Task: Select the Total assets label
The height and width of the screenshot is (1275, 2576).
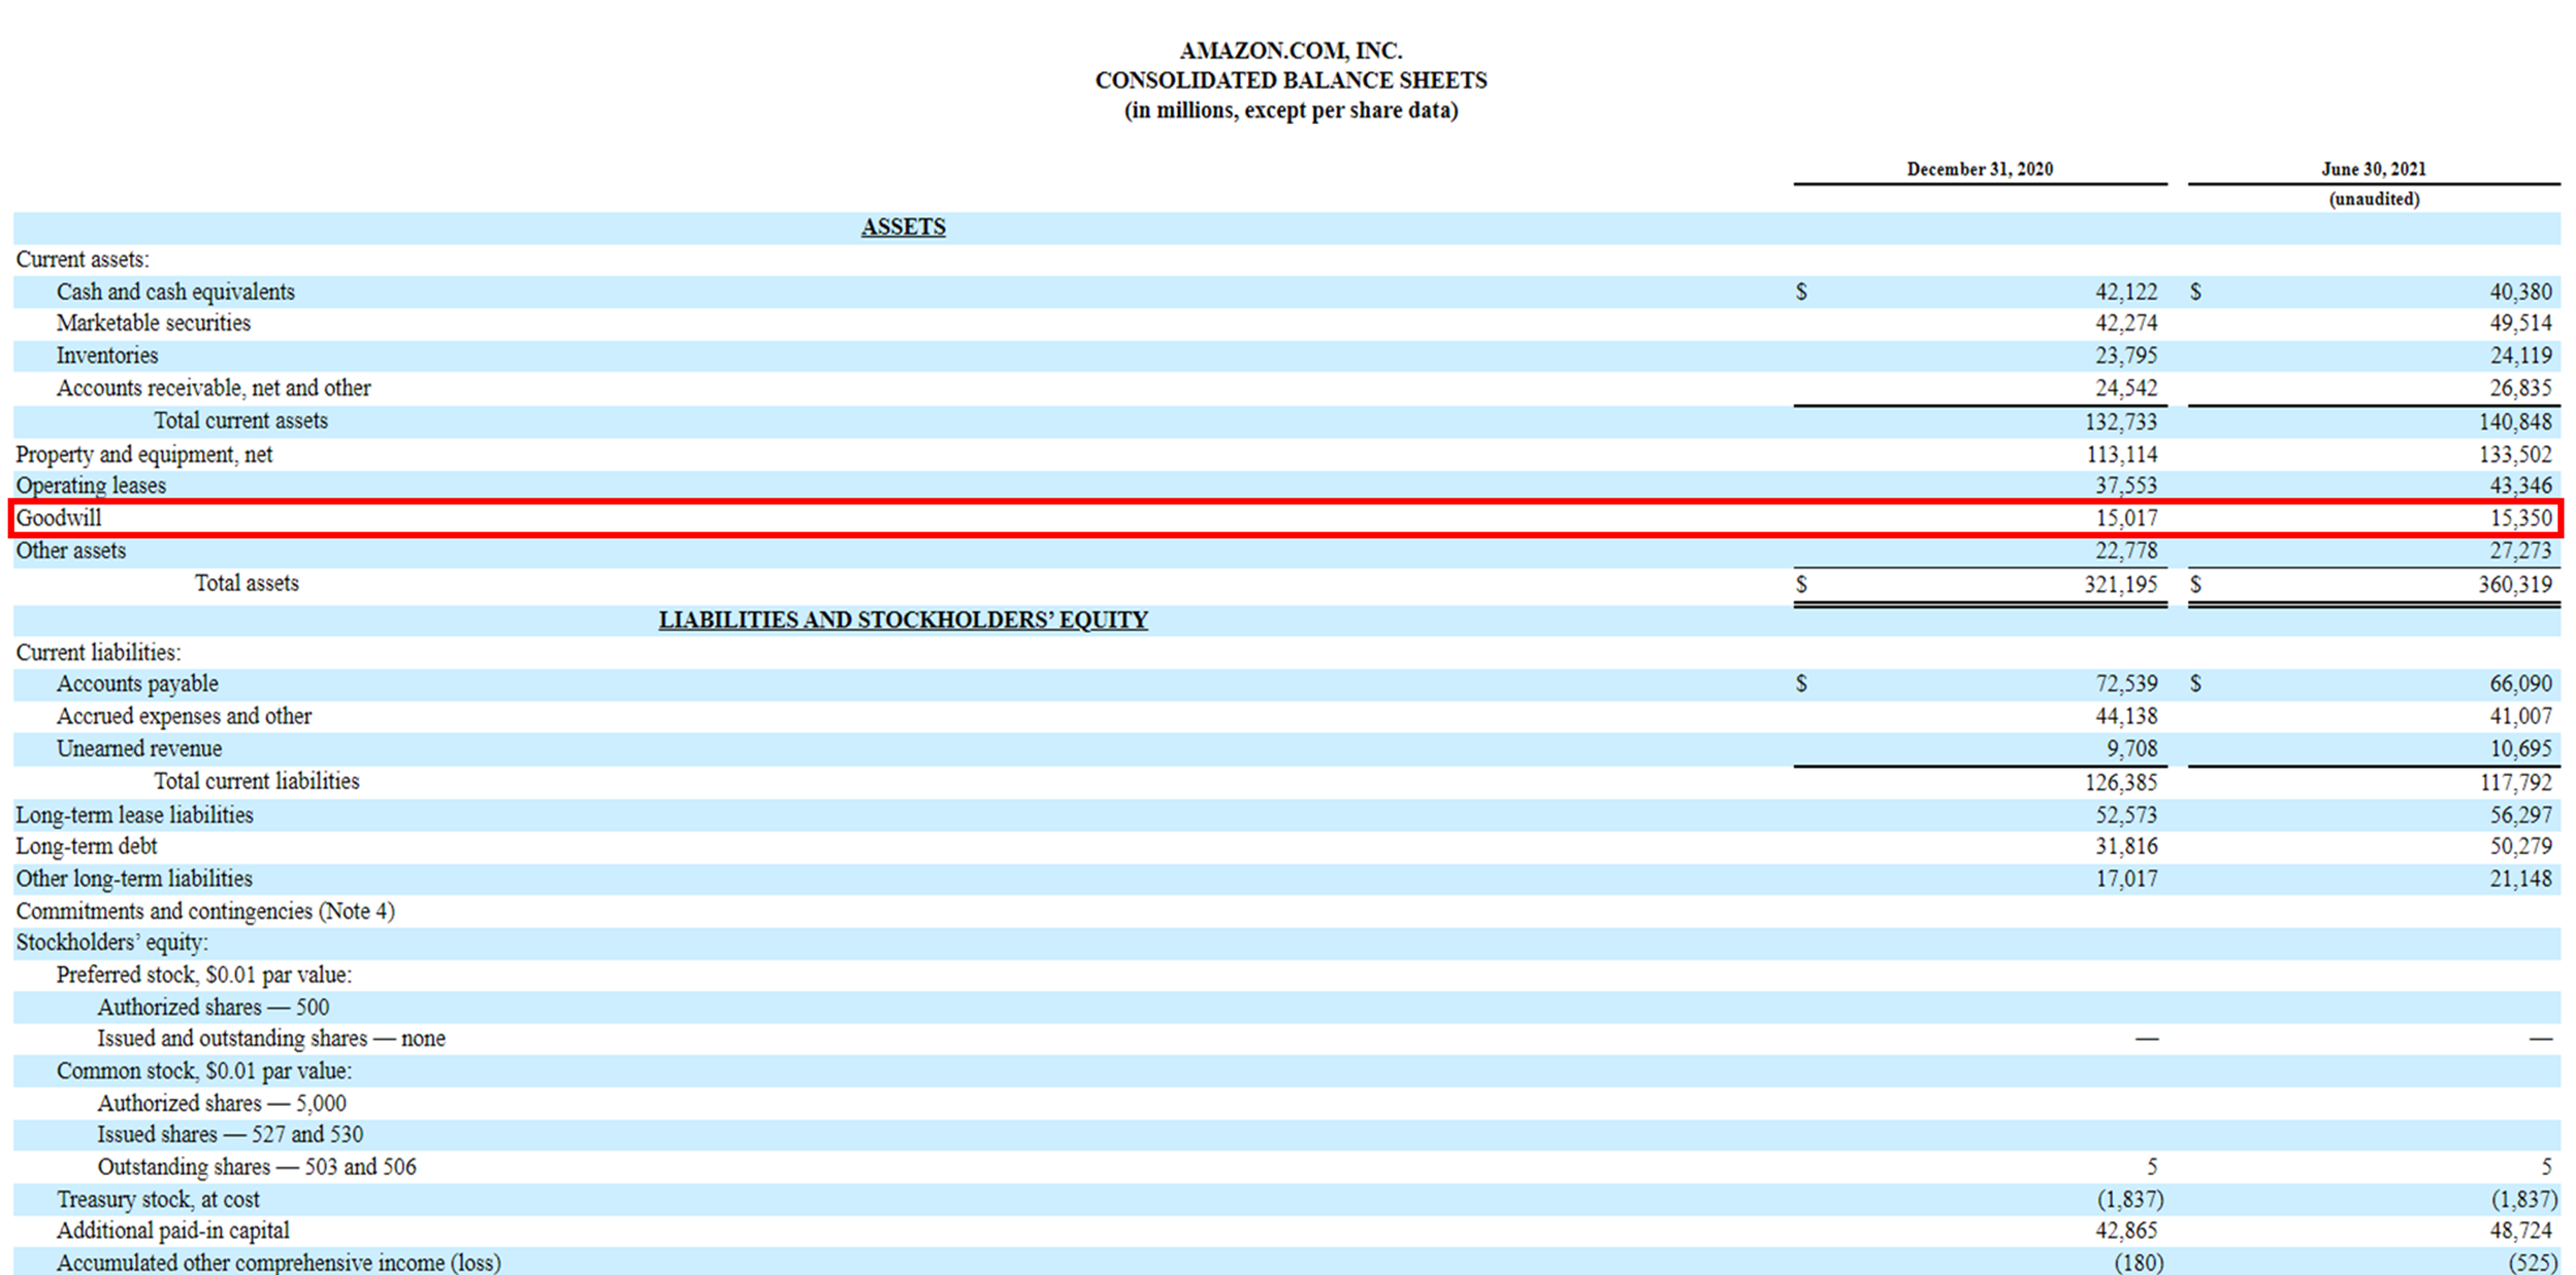Action: (247, 583)
